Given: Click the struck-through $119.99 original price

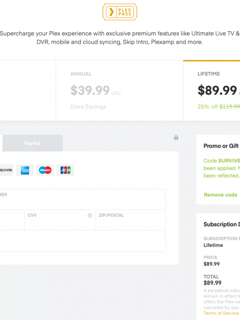Looking at the screenshot, I should point(229,107).
